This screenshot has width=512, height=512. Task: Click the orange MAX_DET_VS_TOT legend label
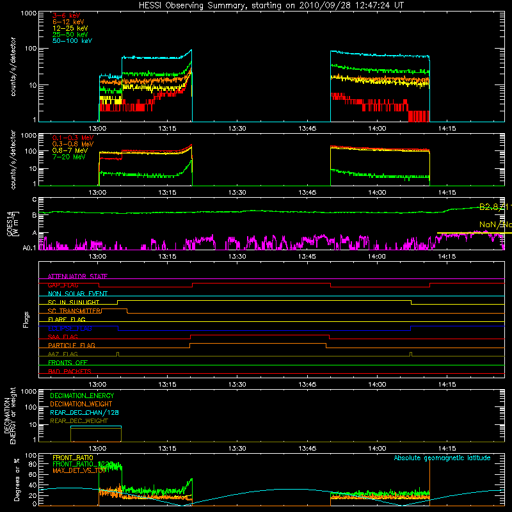click(x=79, y=470)
